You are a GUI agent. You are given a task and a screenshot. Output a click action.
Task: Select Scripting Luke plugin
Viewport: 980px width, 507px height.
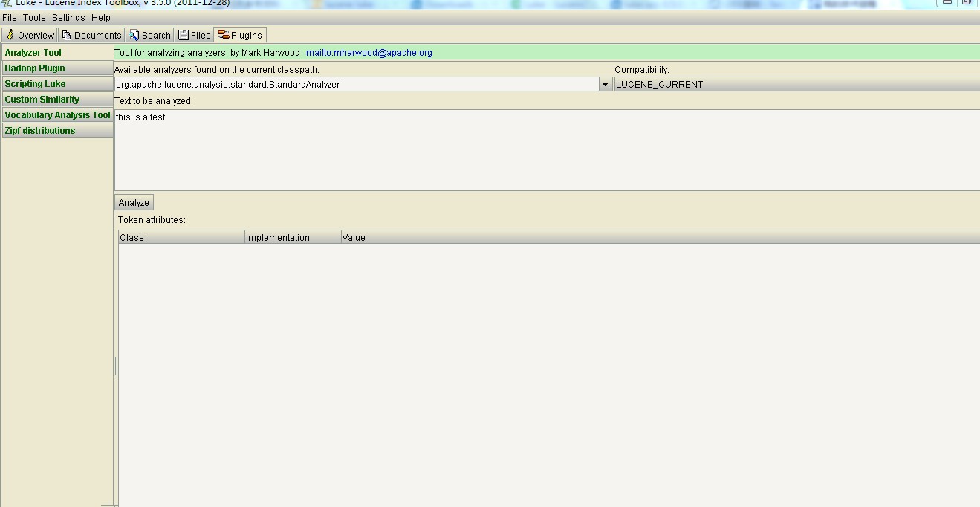pos(57,84)
